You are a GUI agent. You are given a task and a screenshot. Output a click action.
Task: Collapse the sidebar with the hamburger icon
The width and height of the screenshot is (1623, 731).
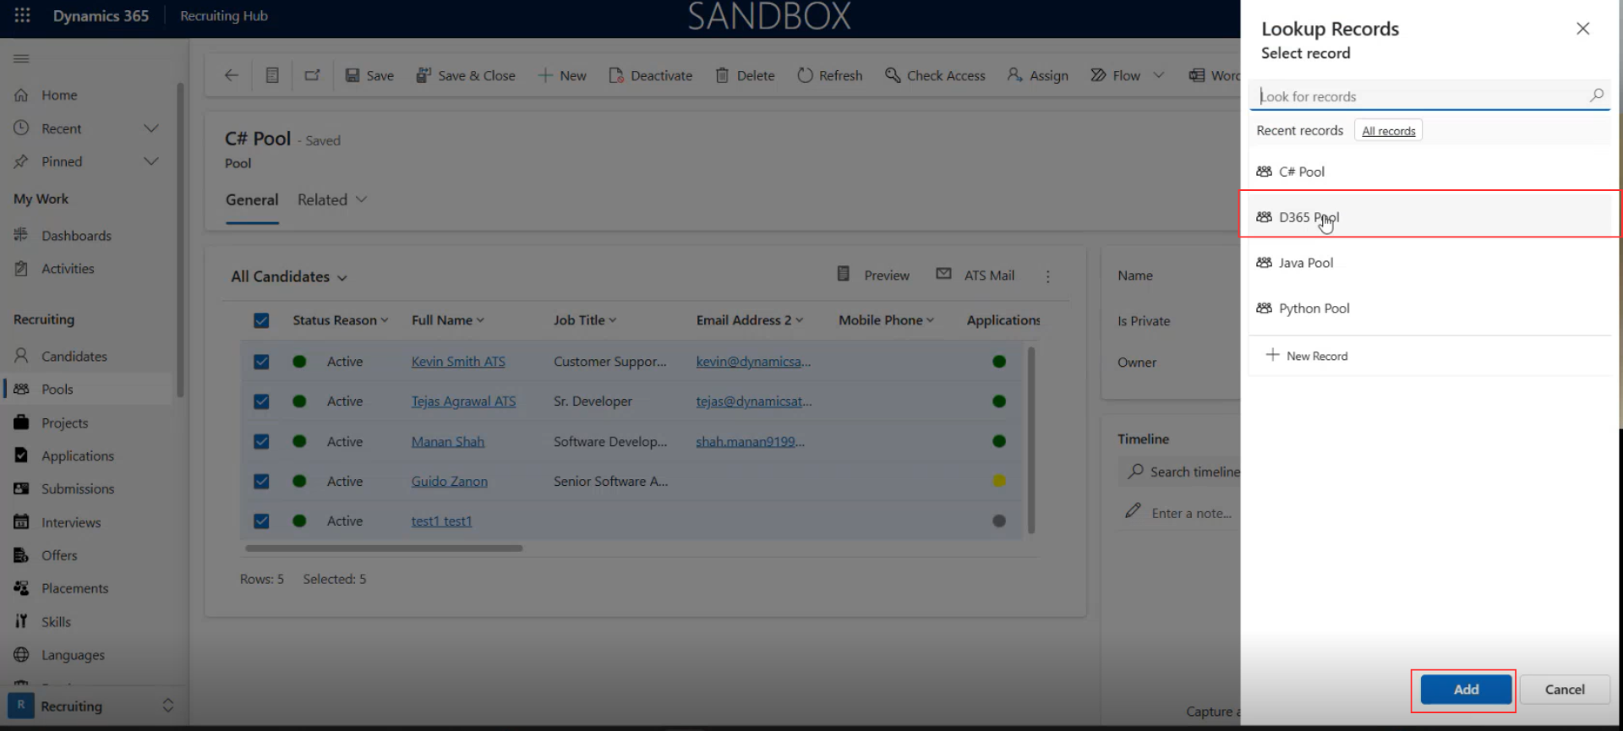tap(21, 58)
